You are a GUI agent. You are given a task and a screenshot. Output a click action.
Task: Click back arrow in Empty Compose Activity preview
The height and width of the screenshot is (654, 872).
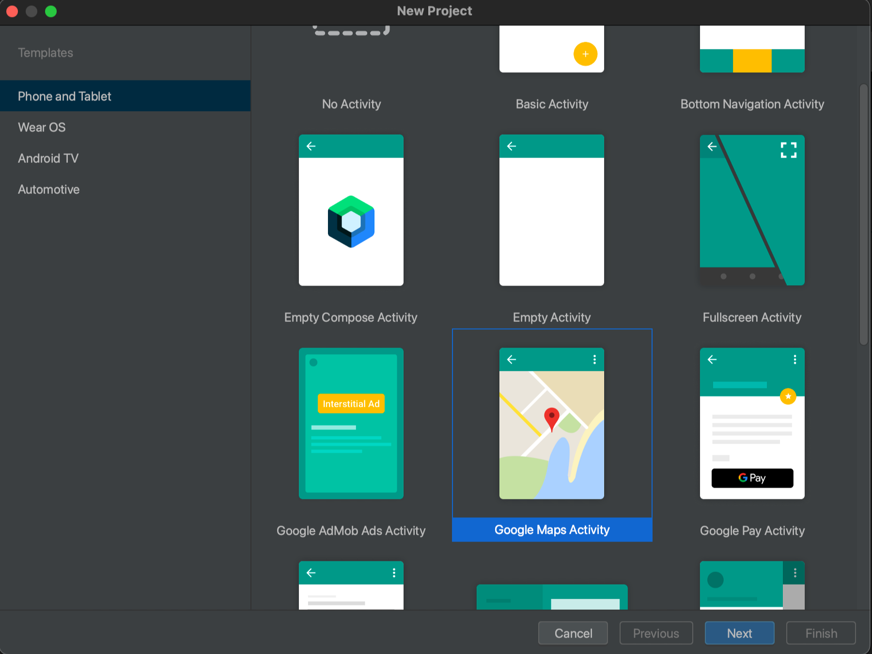point(311,146)
